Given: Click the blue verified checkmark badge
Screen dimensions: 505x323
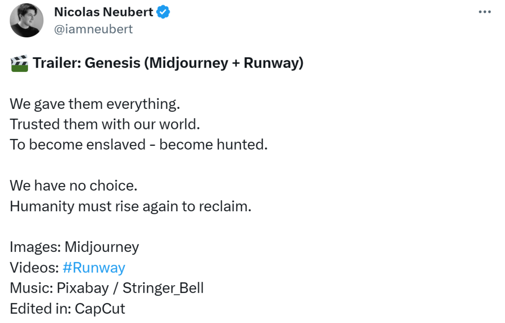Looking at the screenshot, I should coord(163,12).
